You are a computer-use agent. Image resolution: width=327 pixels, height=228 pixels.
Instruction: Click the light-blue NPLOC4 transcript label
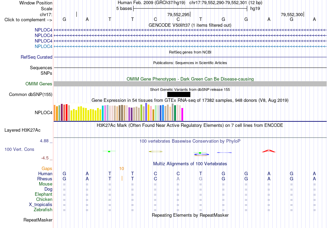tap(43, 46)
